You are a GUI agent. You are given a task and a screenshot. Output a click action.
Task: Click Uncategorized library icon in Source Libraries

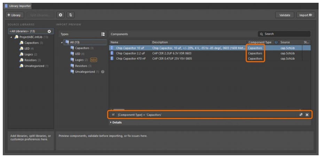[x=22, y=66]
